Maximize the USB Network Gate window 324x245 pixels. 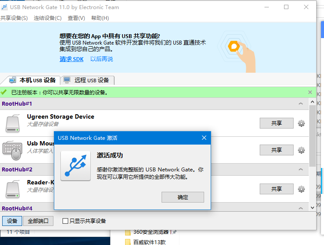pos(286,7)
